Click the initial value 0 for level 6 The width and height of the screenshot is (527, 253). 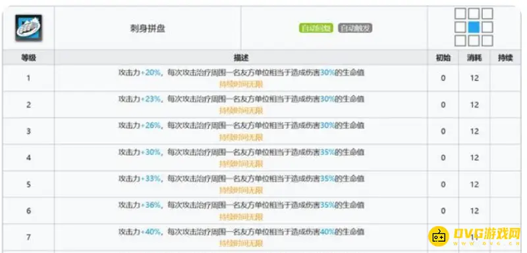click(x=443, y=211)
